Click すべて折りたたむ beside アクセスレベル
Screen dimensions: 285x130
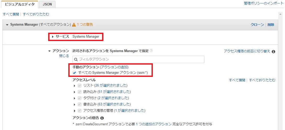coord(262,80)
